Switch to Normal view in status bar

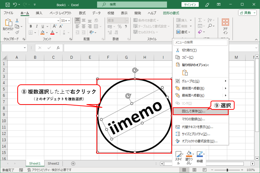(x=184, y=170)
